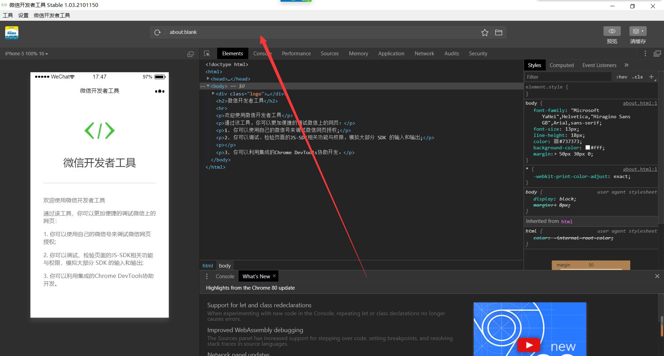Select the p 欢迎使用微信开发者工具 line

click(x=255, y=115)
